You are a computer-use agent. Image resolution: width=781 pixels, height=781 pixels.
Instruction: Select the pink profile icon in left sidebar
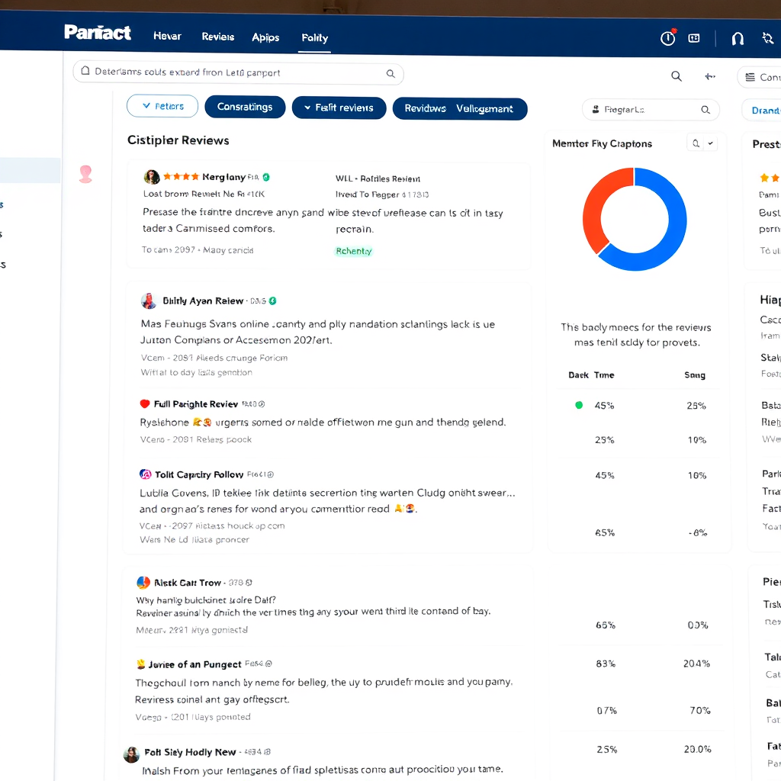point(85,174)
